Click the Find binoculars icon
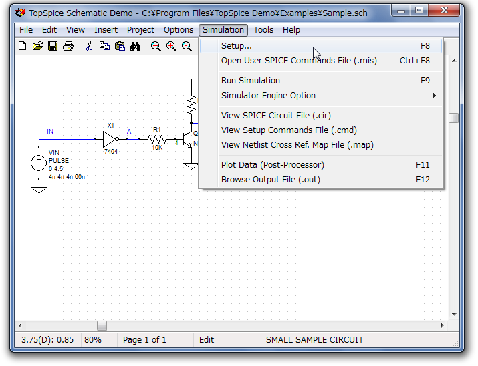The height and width of the screenshot is (366, 478). tap(135, 46)
